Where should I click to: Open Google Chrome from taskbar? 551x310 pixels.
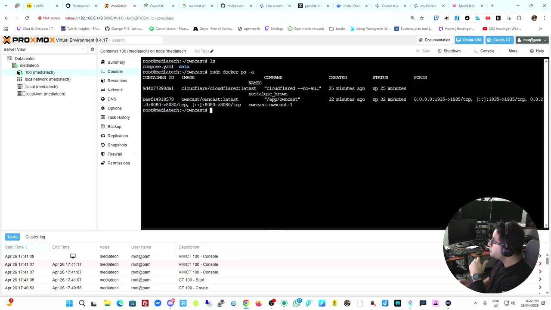click(x=246, y=303)
